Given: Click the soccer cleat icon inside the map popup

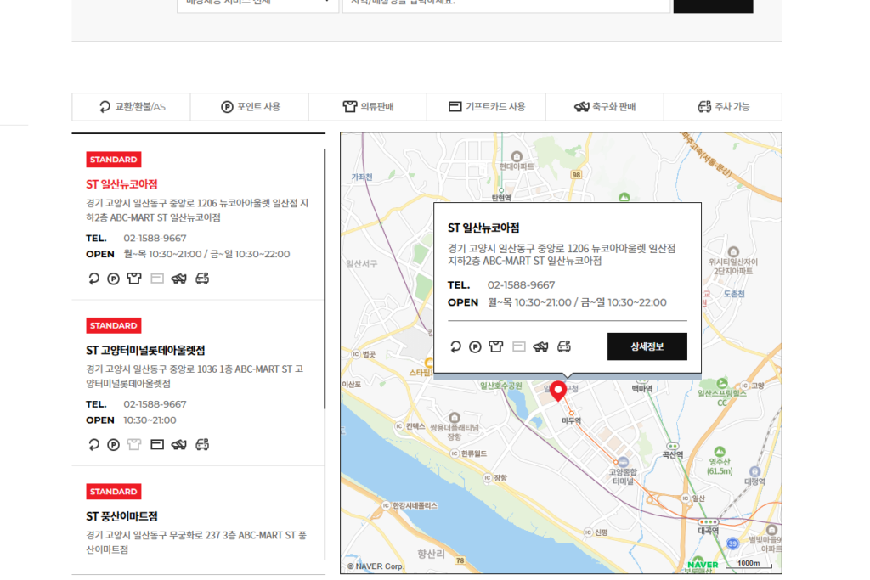Looking at the screenshot, I should 540,346.
